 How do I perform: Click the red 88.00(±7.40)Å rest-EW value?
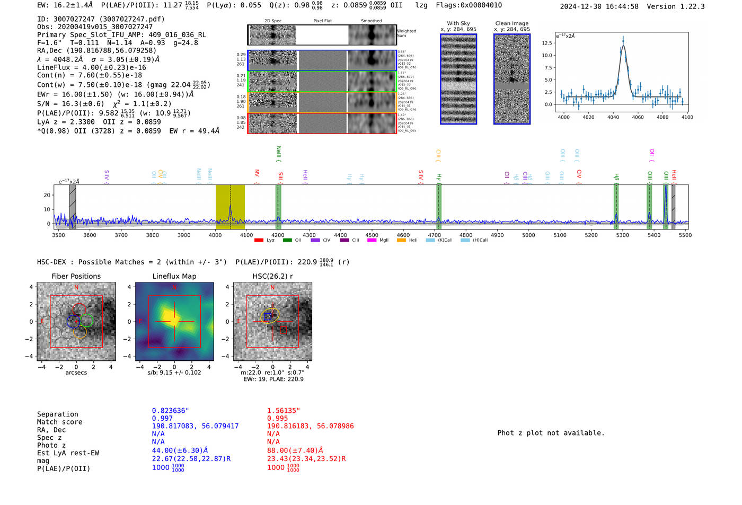coord(295,450)
